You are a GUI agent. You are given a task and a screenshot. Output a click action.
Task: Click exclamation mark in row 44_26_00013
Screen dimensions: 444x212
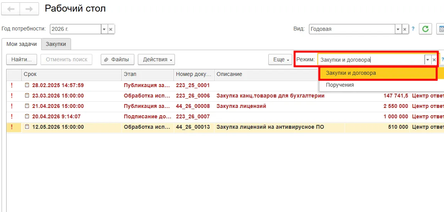click(x=12, y=127)
